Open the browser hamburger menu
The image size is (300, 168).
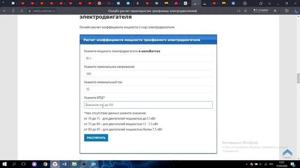click(270, 3)
